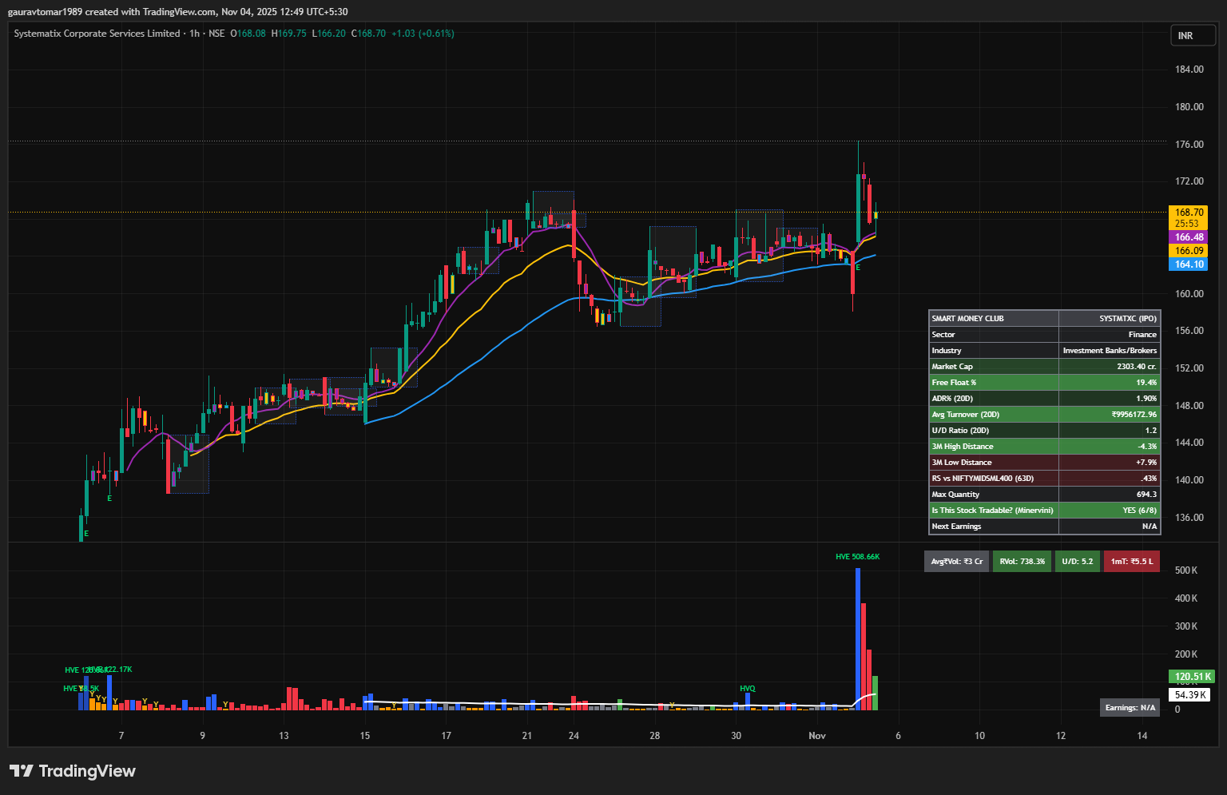Open the INR currency selector
Viewport: 1227px width, 795px height.
click(1193, 35)
